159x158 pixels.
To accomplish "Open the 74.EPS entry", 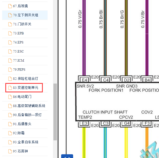I will [x=25, y=42].
